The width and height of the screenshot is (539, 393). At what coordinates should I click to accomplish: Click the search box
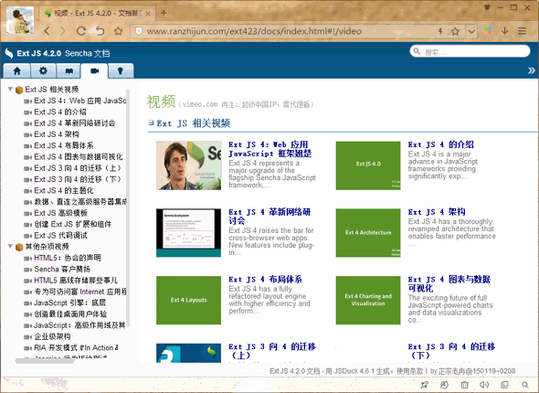tap(470, 51)
